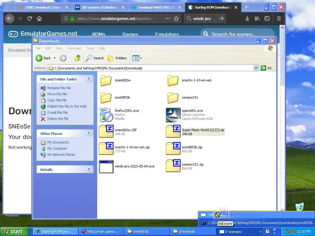The image size is (315, 236).
Task: Open the Help menu in explorer
Action: tap(102, 48)
